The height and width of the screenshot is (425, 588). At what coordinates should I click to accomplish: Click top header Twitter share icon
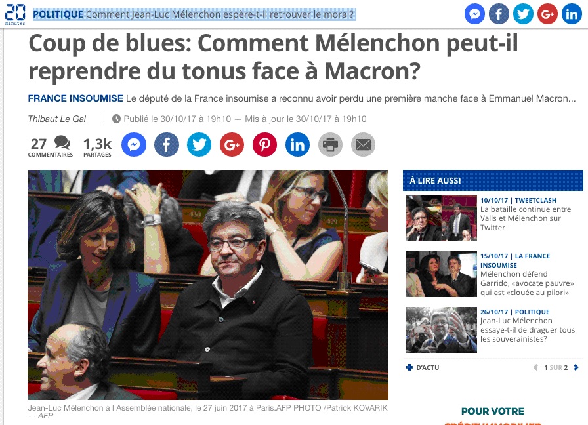523,14
